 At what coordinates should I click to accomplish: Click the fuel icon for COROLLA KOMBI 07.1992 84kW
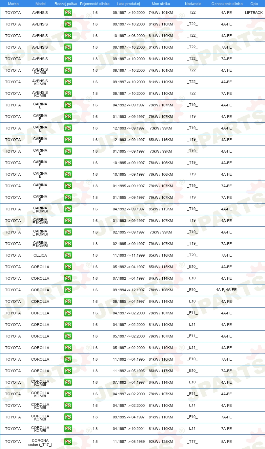pyautogui.click(x=68, y=382)
